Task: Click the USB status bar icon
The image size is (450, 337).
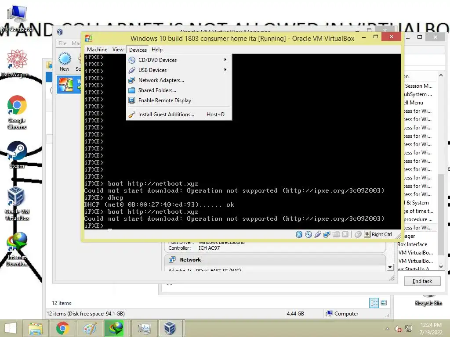Action: (x=317, y=234)
